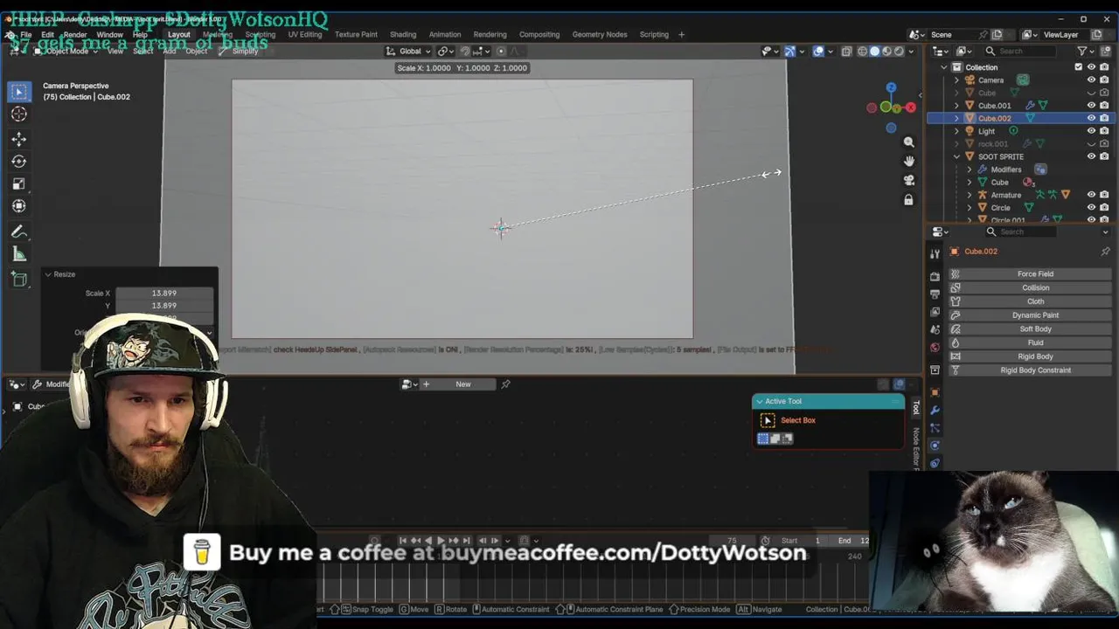Select the Annotate pencil tool
1119x629 pixels.
[x=18, y=232]
